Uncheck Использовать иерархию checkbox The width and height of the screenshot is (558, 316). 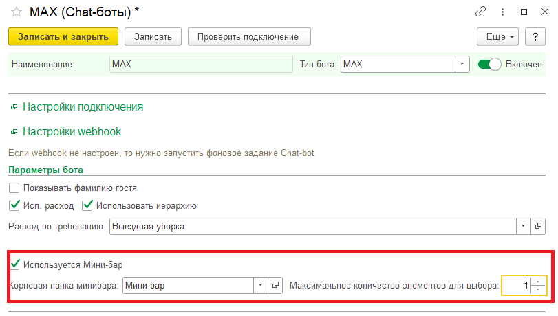point(87,205)
